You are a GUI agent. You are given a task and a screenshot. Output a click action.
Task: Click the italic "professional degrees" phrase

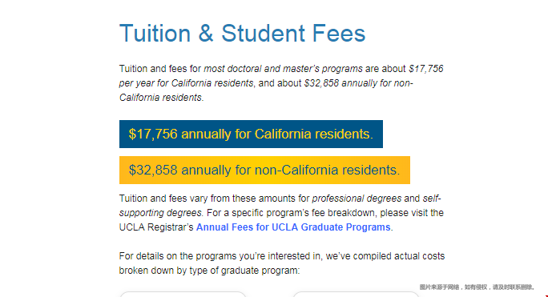pyautogui.click(x=357, y=199)
